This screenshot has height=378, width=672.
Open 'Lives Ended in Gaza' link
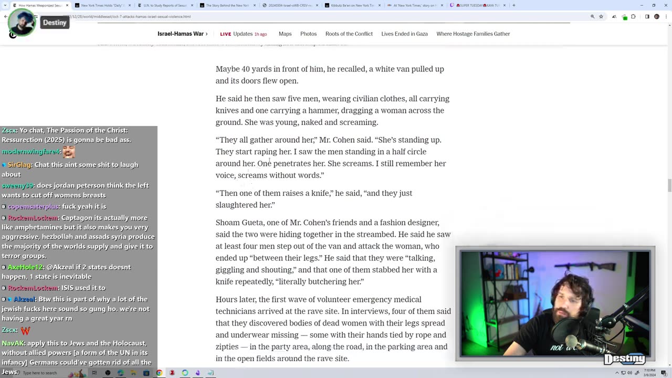404,34
